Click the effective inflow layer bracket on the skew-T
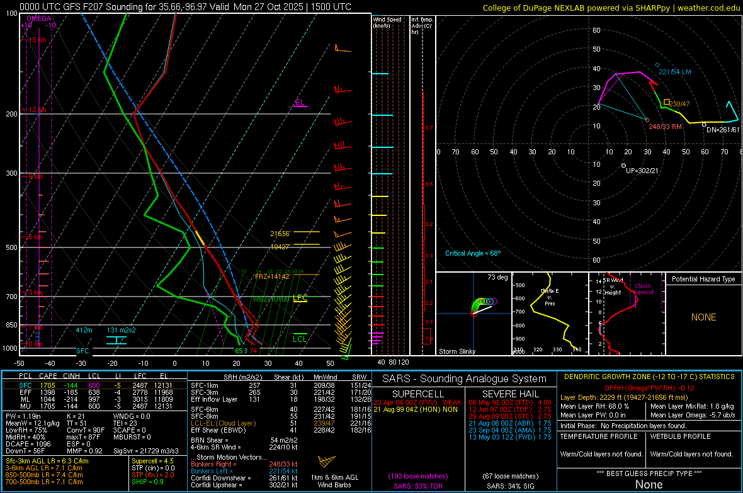The height and width of the screenshot is (493, 743). [x=116, y=340]
